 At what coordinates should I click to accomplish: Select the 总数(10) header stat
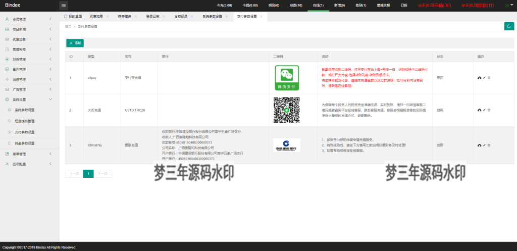pos(296,5)
